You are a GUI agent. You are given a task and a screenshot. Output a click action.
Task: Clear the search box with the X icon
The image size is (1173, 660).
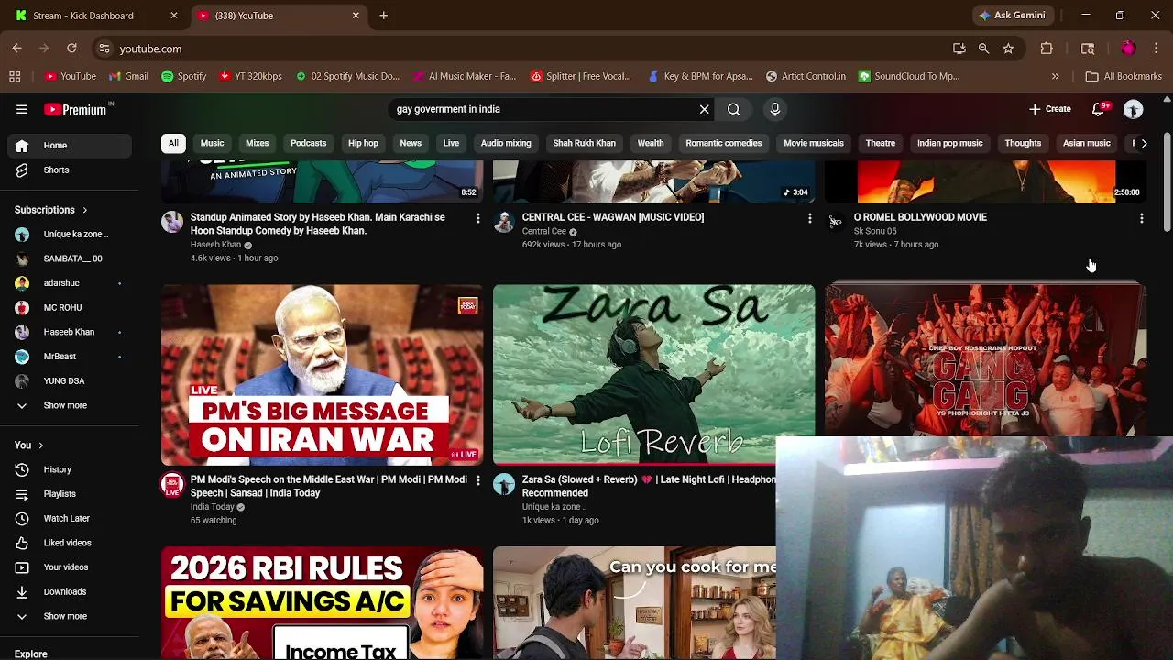704,109
